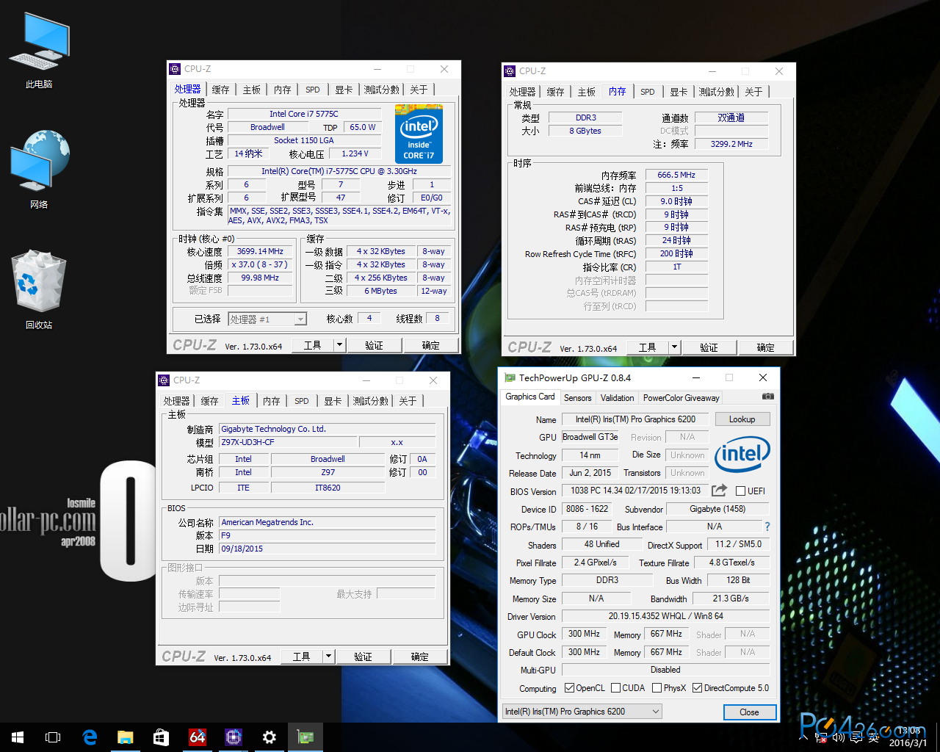Switch to 测试分数 tab in the 处理器 window
The height and width of the screenshot is (752, 940).
tap(382, 90)
